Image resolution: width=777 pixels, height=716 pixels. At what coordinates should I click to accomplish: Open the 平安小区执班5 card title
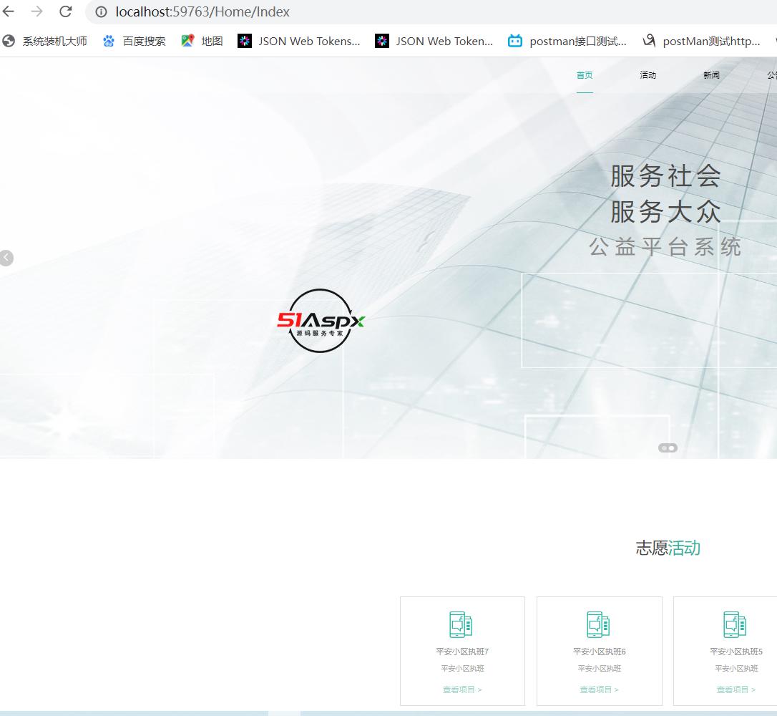click(736, 652)
